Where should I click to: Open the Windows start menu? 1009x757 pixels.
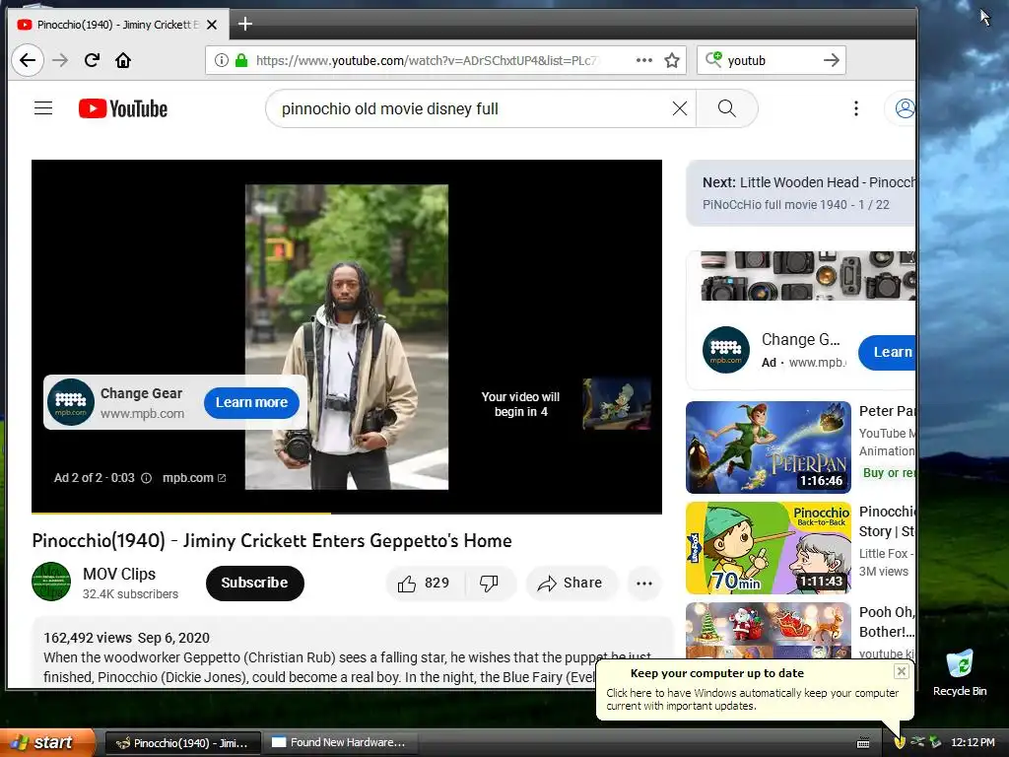47,742
